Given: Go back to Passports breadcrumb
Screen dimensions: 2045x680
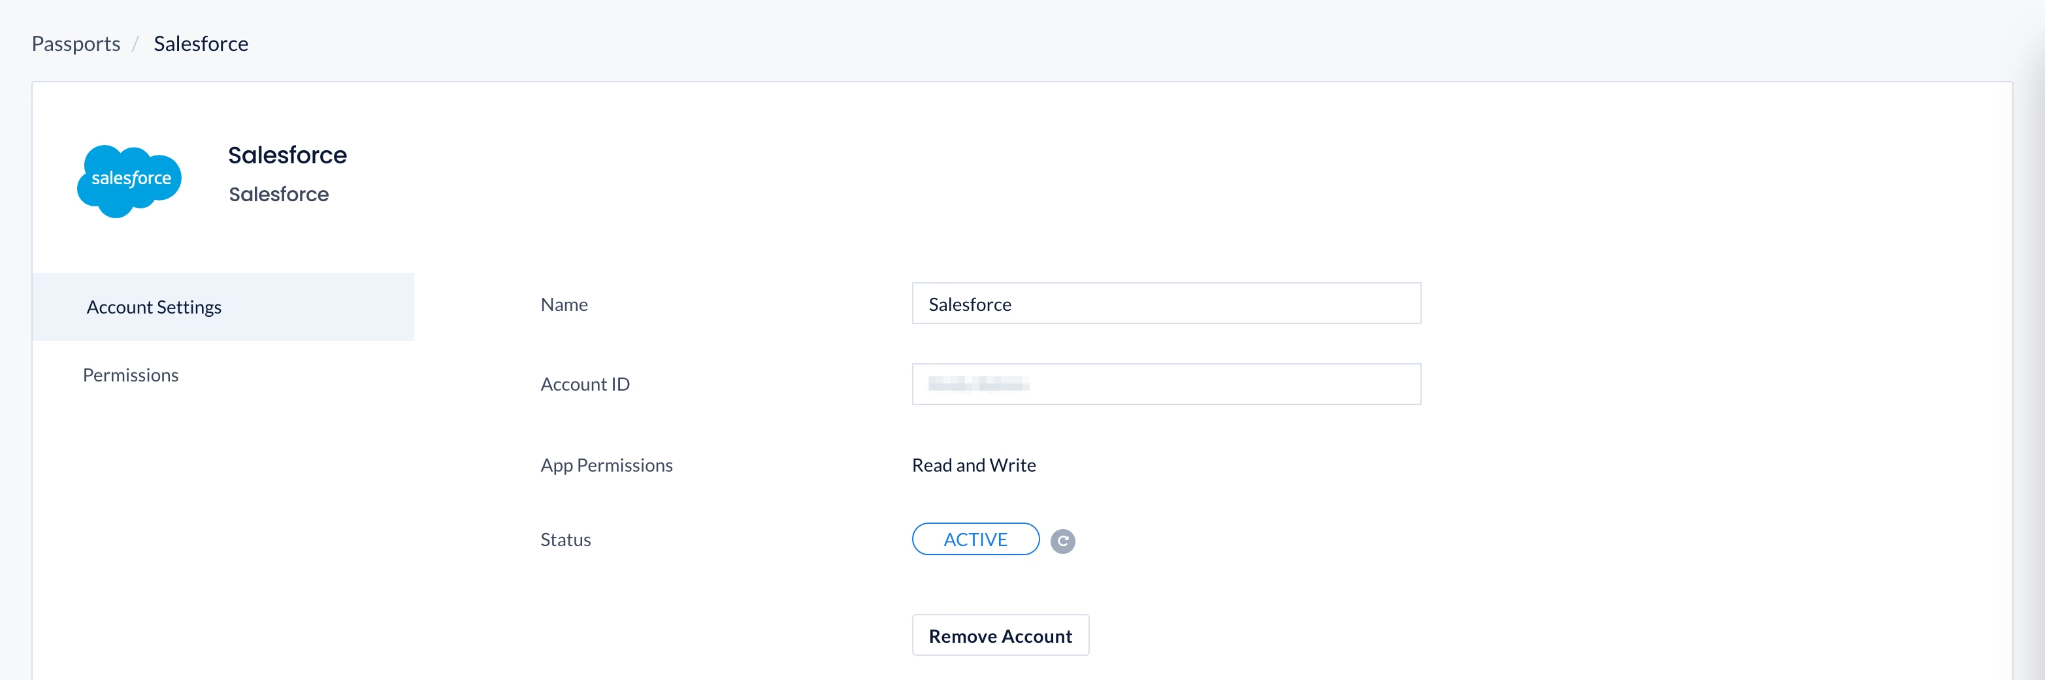Looking at the screenshot, I should click(76, 44).
